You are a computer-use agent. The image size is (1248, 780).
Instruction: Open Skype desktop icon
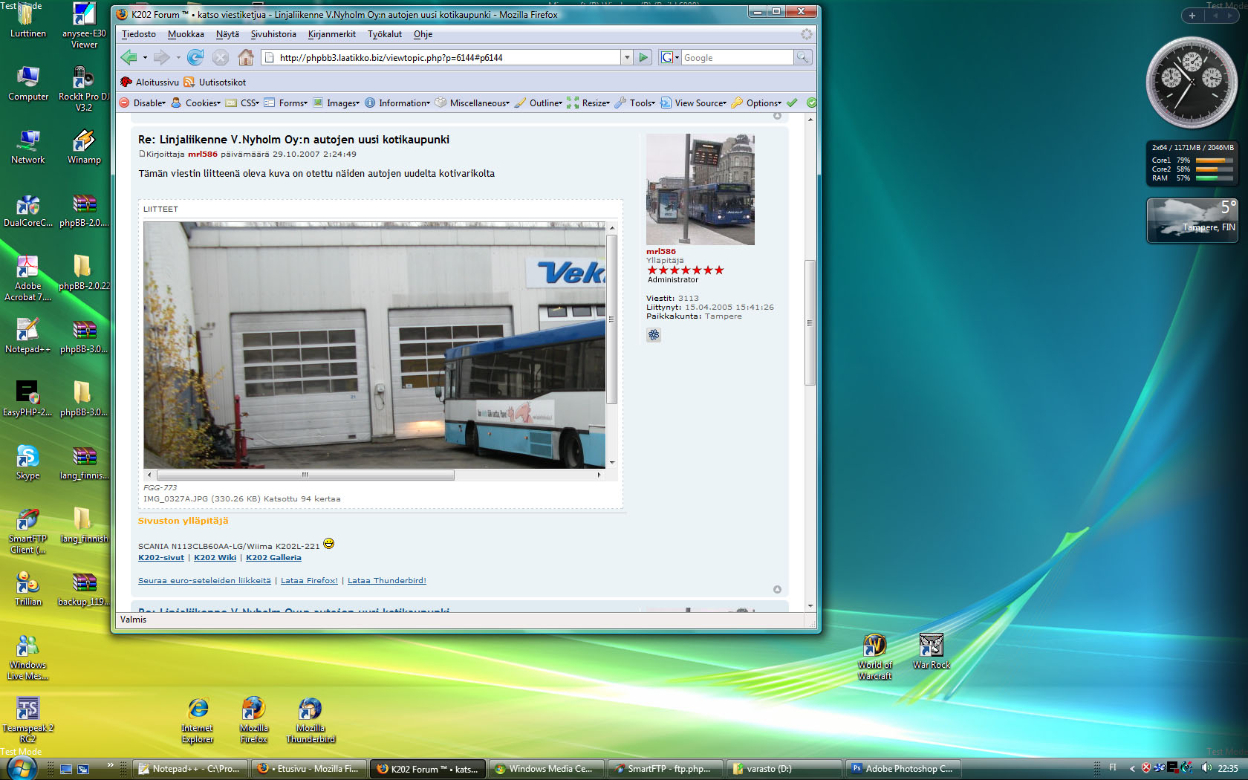(x=27, y=462)
